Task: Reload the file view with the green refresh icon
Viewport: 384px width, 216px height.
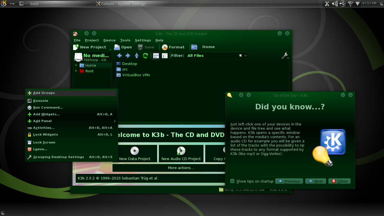Action: [x=145, y=56]
